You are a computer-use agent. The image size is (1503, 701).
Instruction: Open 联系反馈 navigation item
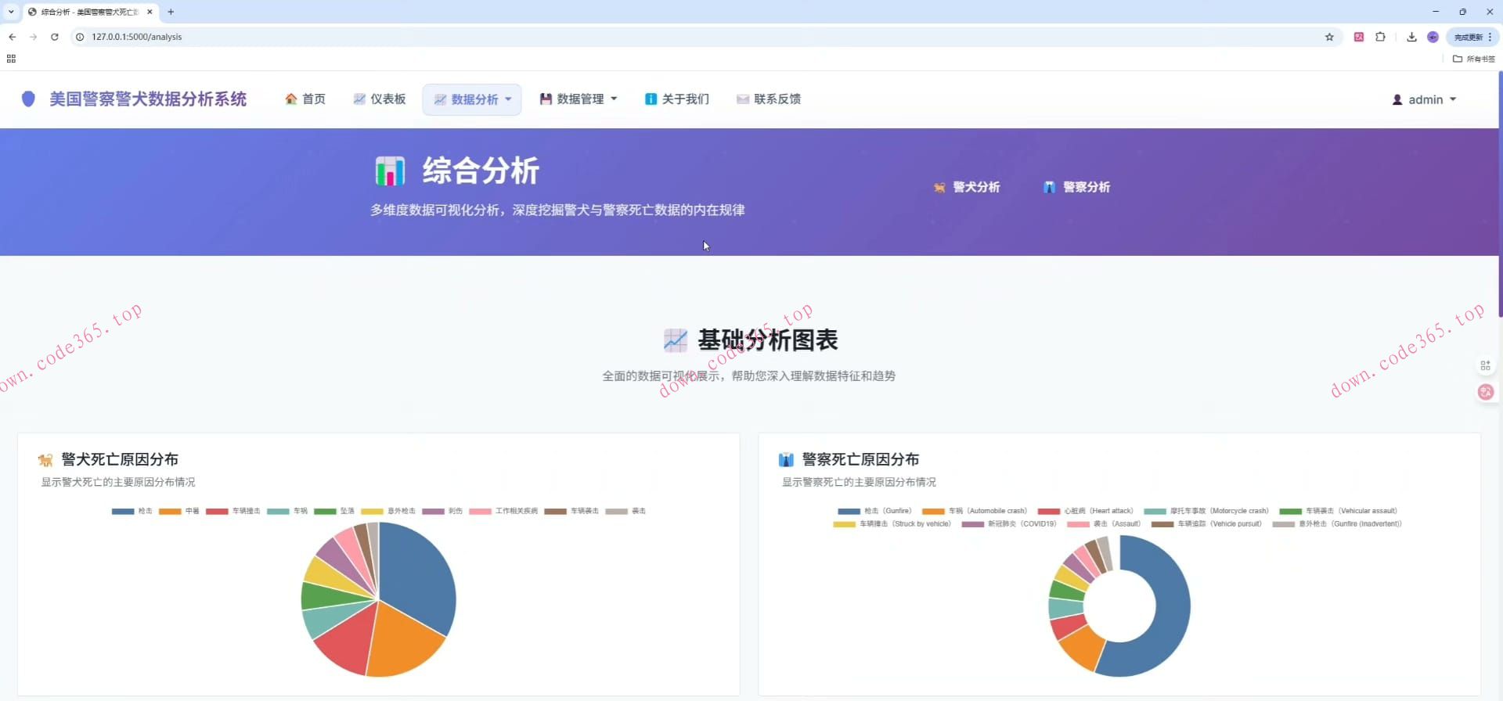tap(769, 99)
